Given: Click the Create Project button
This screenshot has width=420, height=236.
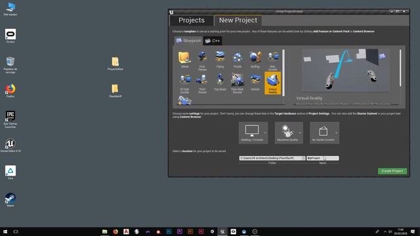Looking at the screenshot, I should [x=392, y=171].
